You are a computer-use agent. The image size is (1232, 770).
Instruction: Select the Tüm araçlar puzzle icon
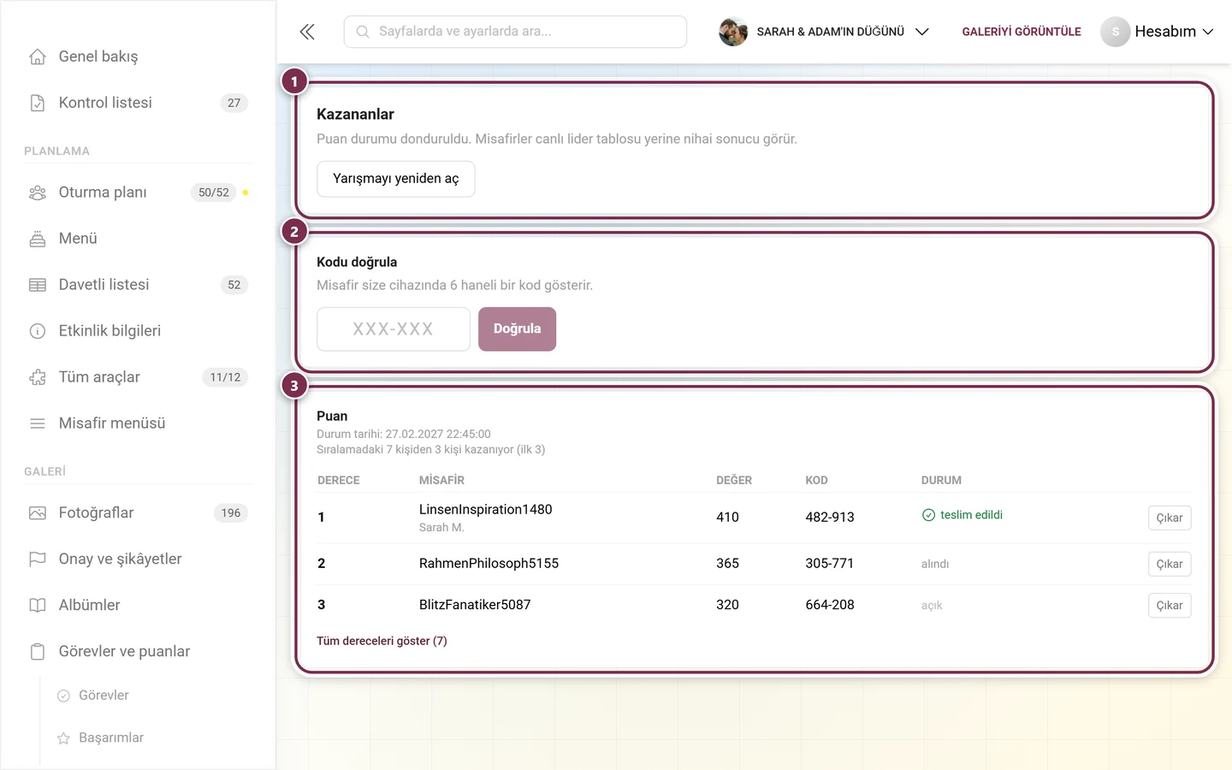tap(38, 377)
